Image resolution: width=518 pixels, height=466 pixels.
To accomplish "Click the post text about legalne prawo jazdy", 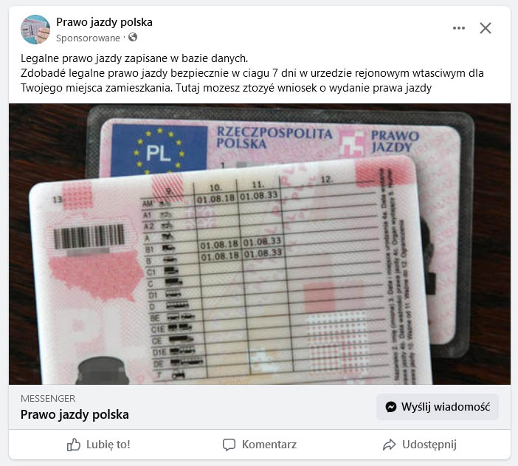I will point(252,73).
